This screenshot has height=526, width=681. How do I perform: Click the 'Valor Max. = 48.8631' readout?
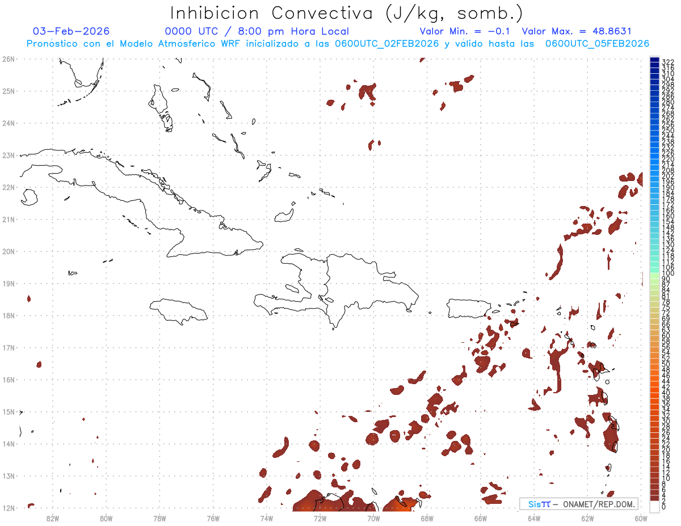(x=577, y=31)
